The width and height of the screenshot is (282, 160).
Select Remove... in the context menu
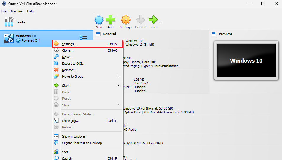click(x=88, y=70)
